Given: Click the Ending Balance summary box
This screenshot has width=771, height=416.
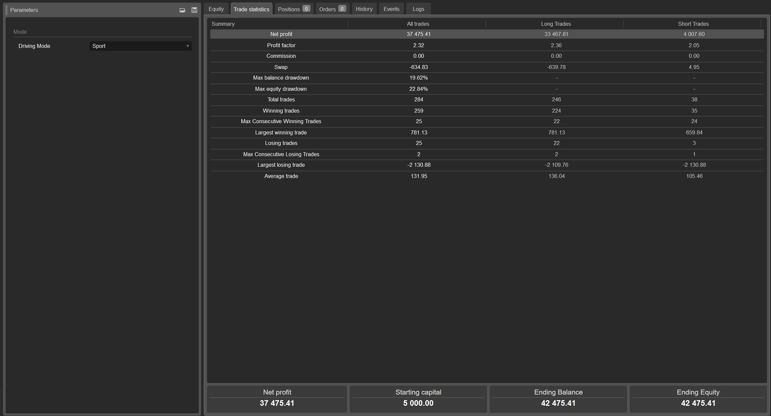Looking at the screenshot, I should click(558, 399).
